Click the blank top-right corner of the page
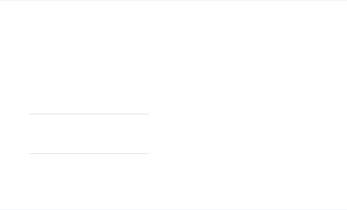 tap(336, 9)
